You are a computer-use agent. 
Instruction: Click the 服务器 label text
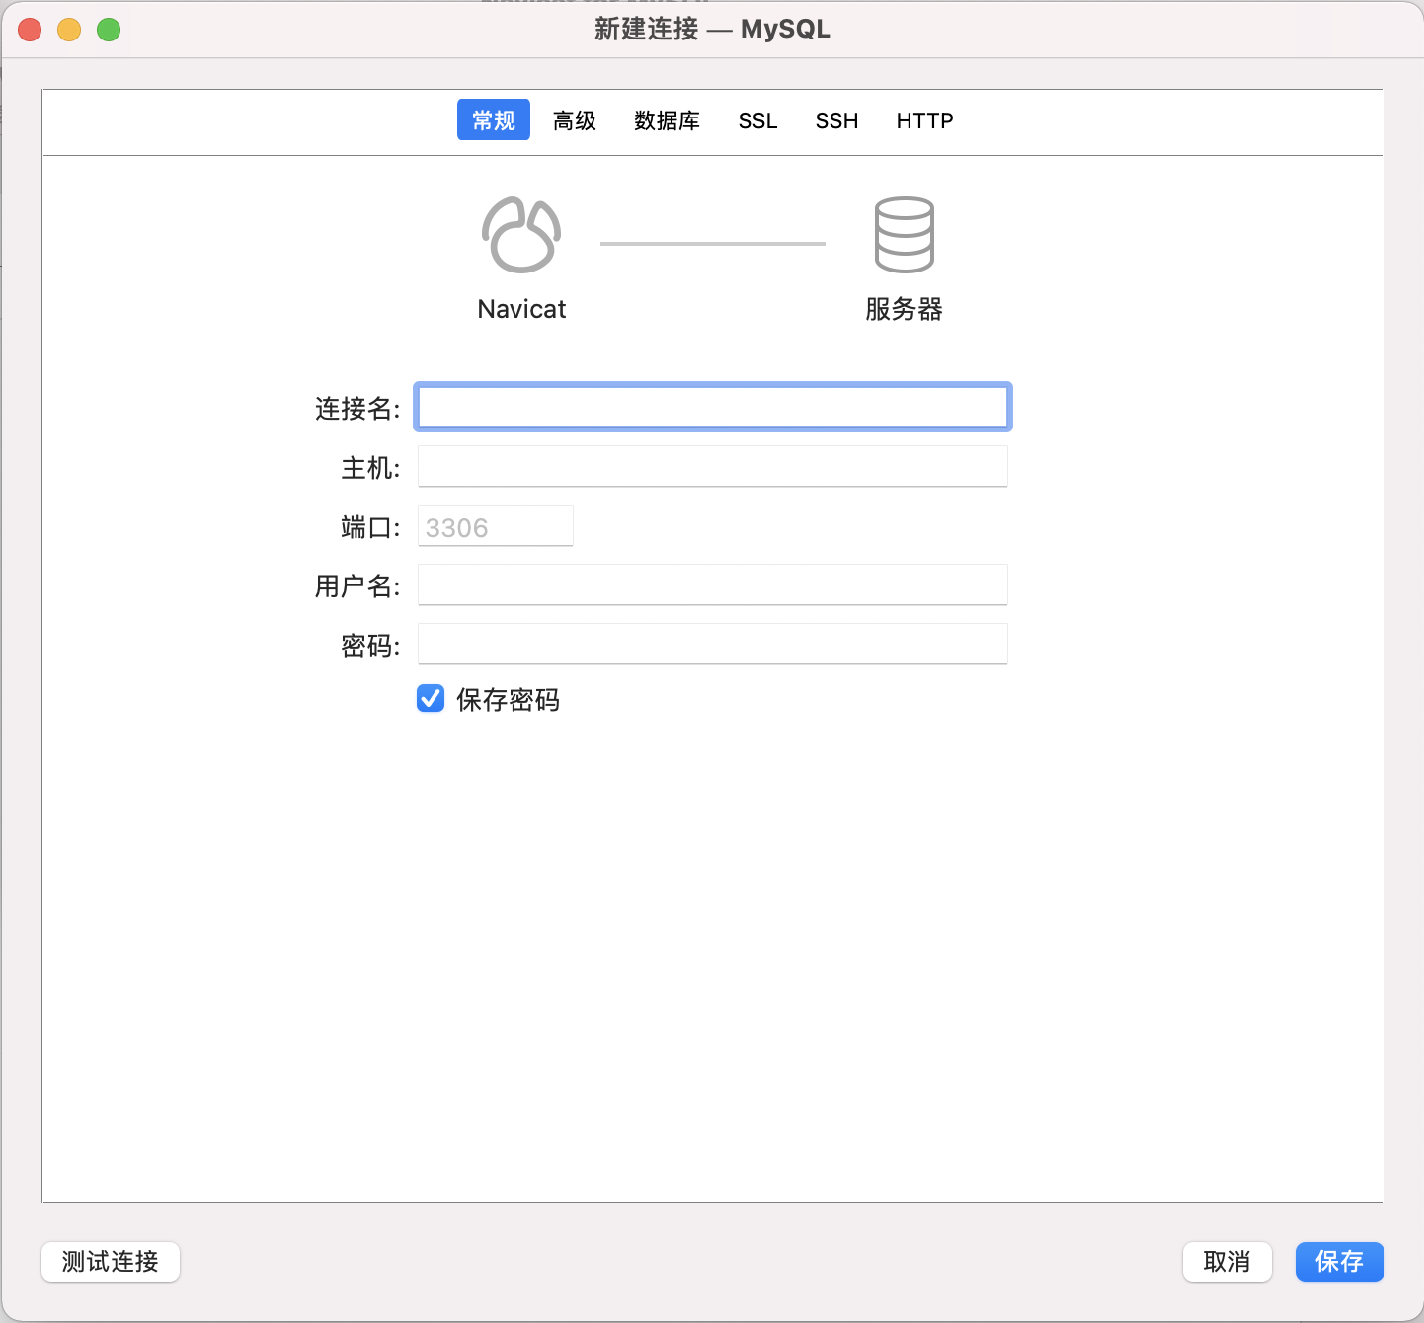point(904,309)
